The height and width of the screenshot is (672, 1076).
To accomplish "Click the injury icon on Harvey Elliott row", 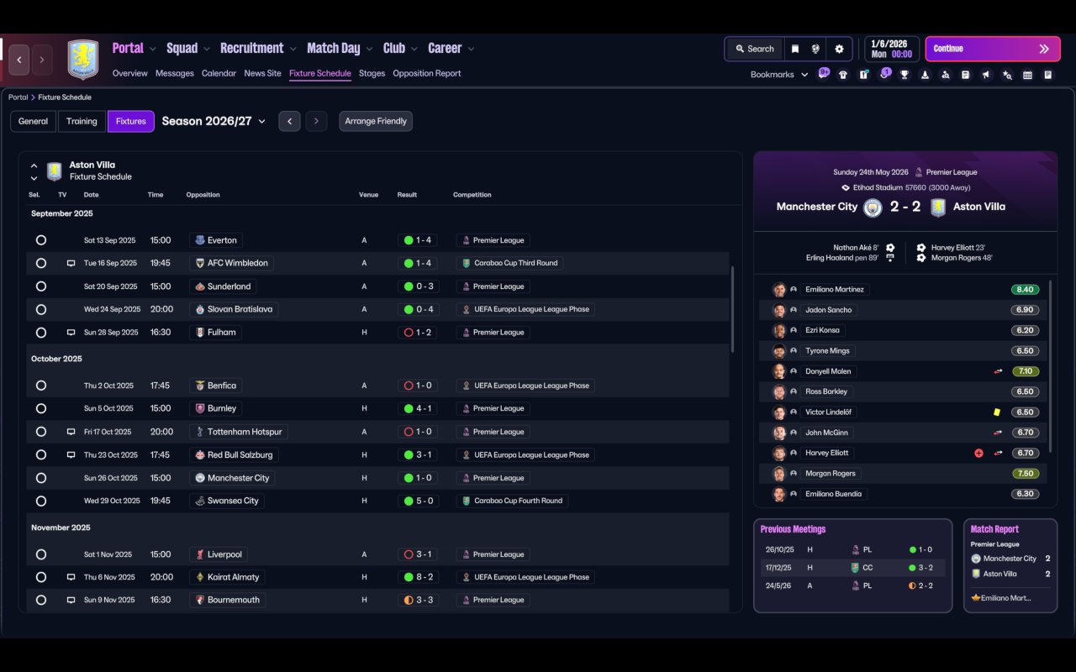I will coord(978,454).
